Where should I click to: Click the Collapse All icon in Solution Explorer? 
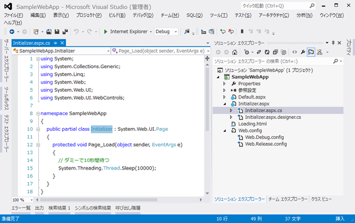click(275, 52)
